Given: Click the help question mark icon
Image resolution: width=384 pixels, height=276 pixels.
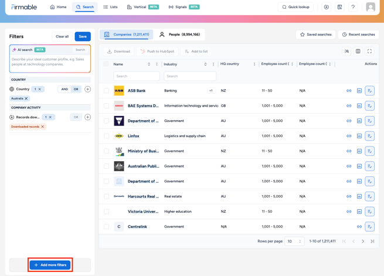Looking at the screenshot, I should 353,7.
